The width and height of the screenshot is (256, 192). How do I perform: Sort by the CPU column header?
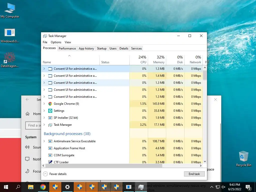point(139,60)
